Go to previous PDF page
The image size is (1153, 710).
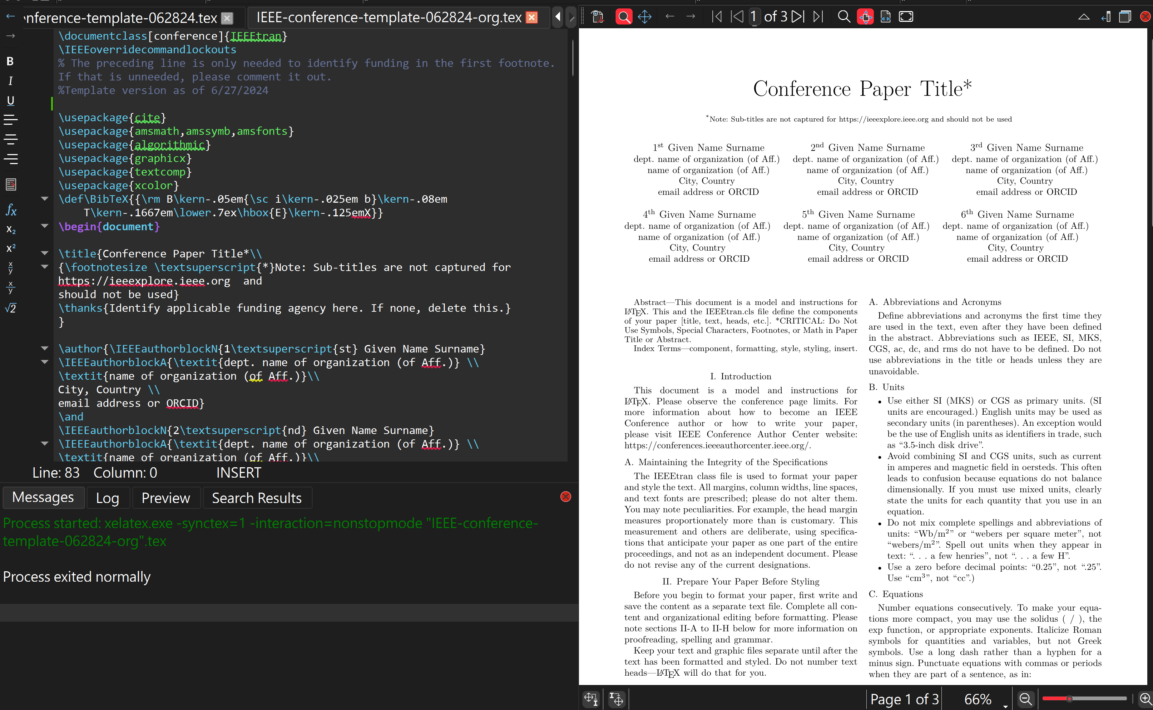click(x=737, y=17)
